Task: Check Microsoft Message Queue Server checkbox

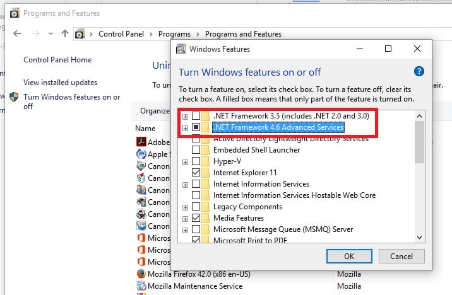Action: (196, 229)
